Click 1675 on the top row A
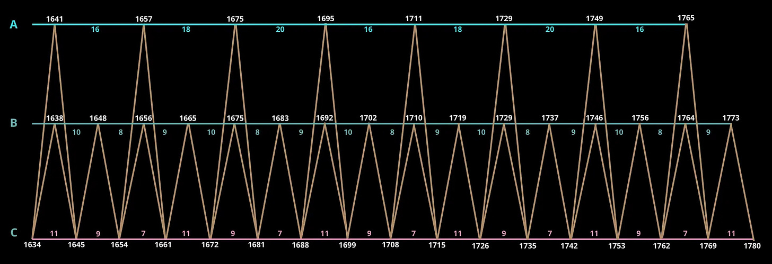The height and width of the screenshot is (264, 772). tap(235, 19)
